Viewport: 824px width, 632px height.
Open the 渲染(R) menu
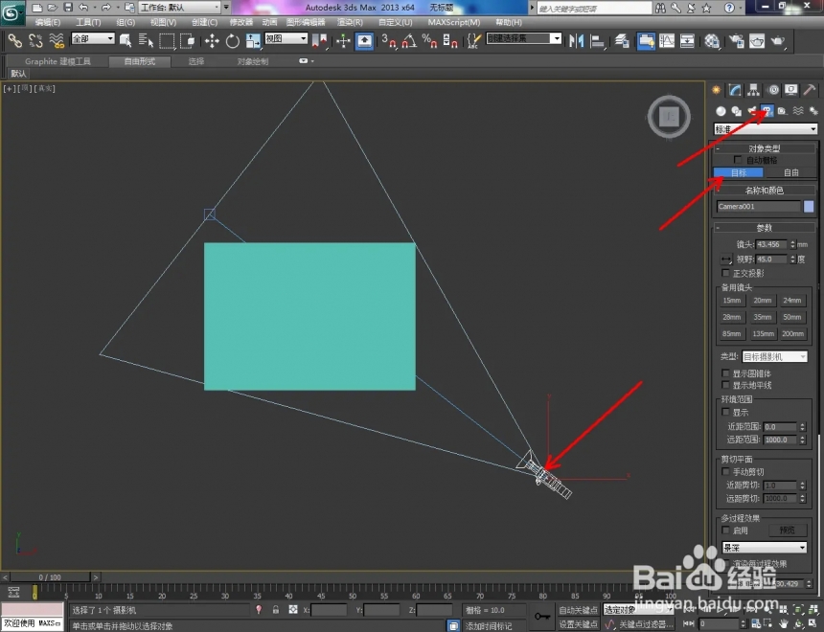click(350, 22)
